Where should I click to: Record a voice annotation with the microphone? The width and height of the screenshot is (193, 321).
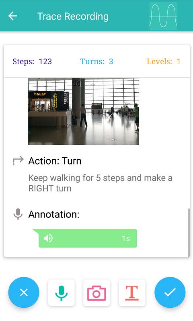pyautogui.click(x=62, y=293)
